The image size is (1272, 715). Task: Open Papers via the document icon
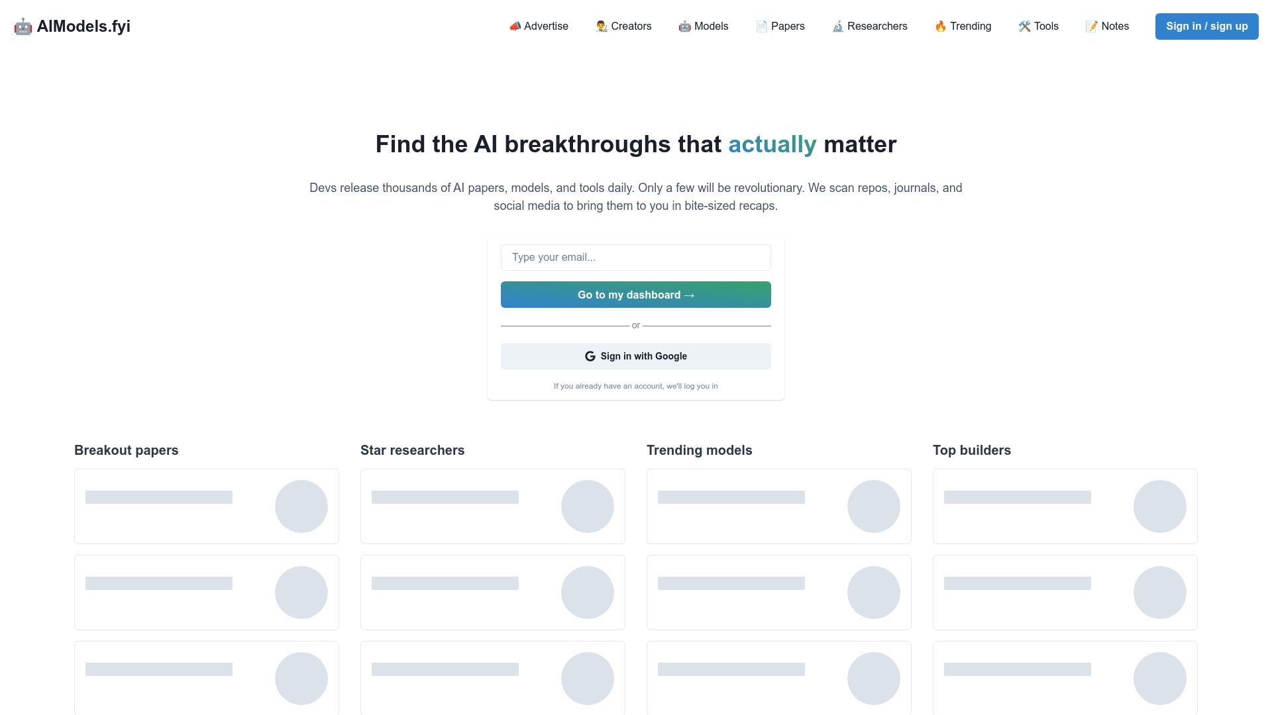point(759,26)
